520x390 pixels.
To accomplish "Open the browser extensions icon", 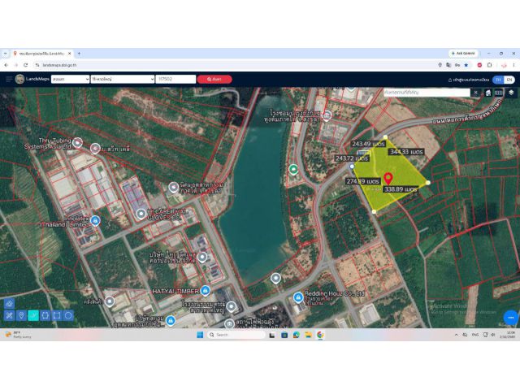I will [490, 65].
